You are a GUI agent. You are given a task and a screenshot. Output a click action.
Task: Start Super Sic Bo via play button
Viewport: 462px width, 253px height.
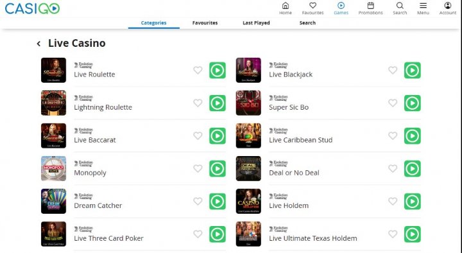coord(412,103)
